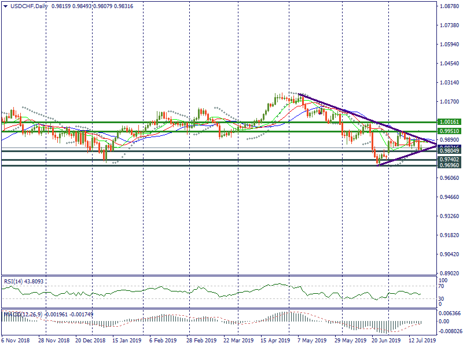Select the 1.00161 price level label

click(x=449, y=123)
